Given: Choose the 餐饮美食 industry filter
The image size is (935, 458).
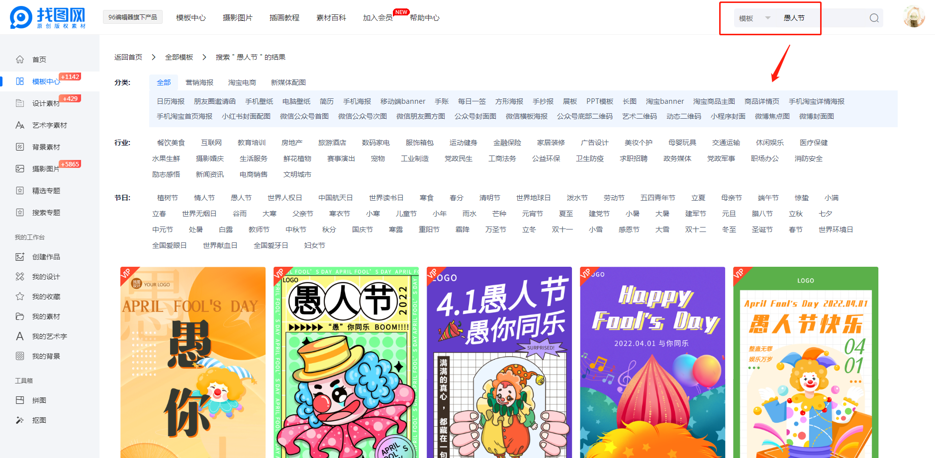Looking at the screenshot, I should pos(171,143).
